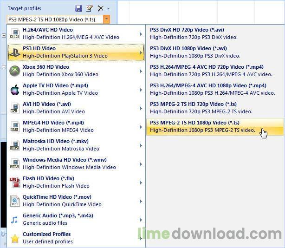Screen dimensions: 285x248
Task: Open Apple TV HD Video (*.mp4) category
Action: [x=76, y=90]
